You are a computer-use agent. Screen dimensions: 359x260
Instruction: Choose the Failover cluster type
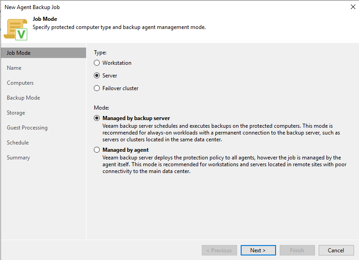pyautogui.click(x=97, y=88)
